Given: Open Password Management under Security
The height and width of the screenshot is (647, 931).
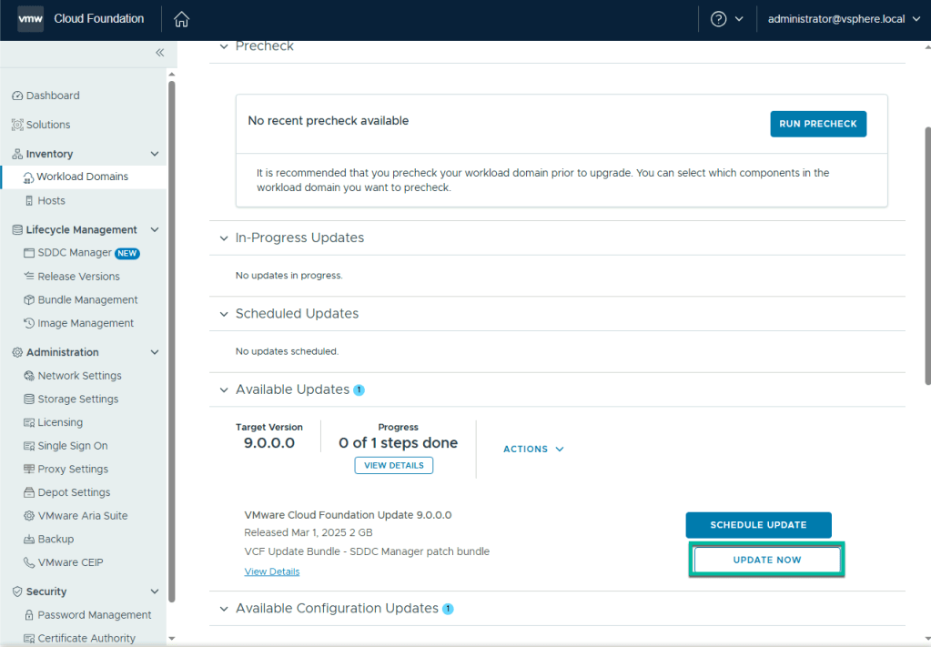Looking at the screenshot, I should [94, 615].
